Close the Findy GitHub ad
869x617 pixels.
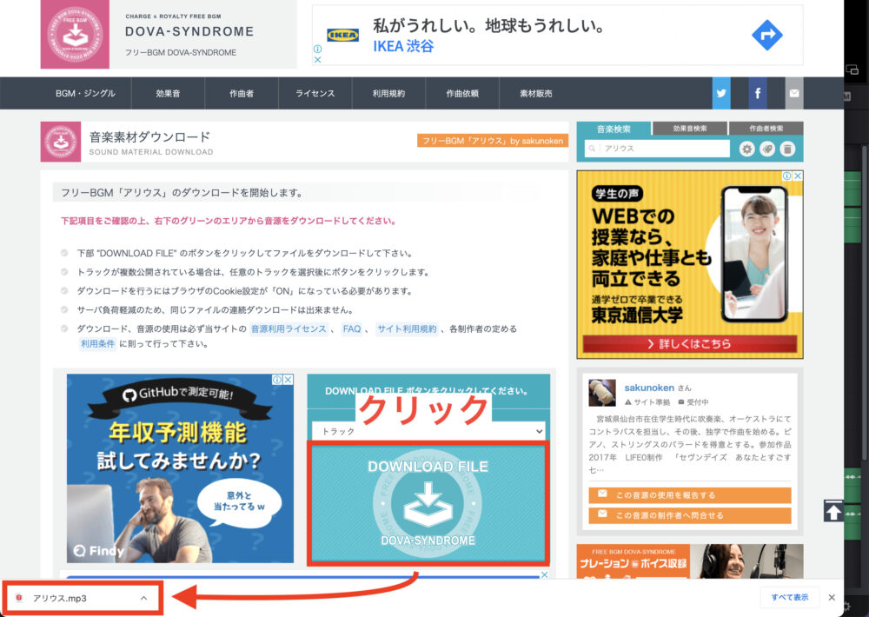point(289,380)
